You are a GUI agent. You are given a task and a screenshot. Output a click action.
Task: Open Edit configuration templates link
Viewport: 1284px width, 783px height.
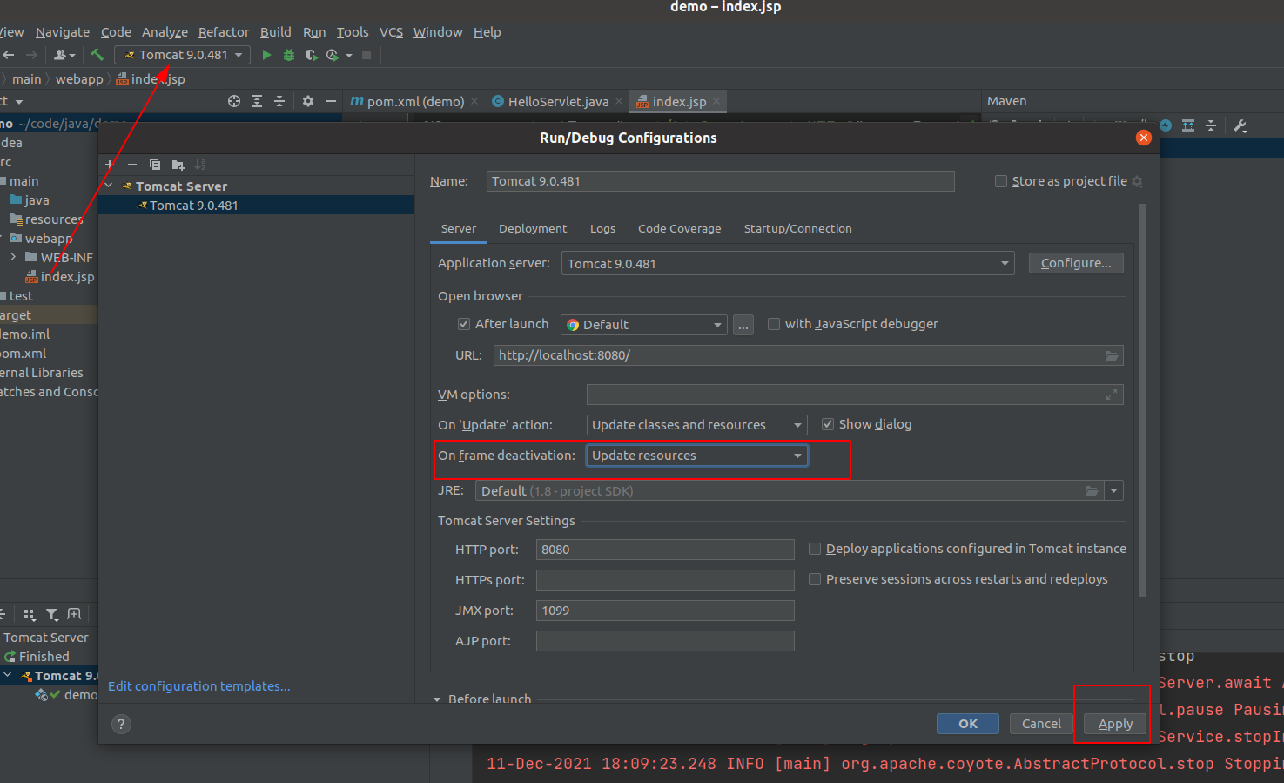pos(199,686)
